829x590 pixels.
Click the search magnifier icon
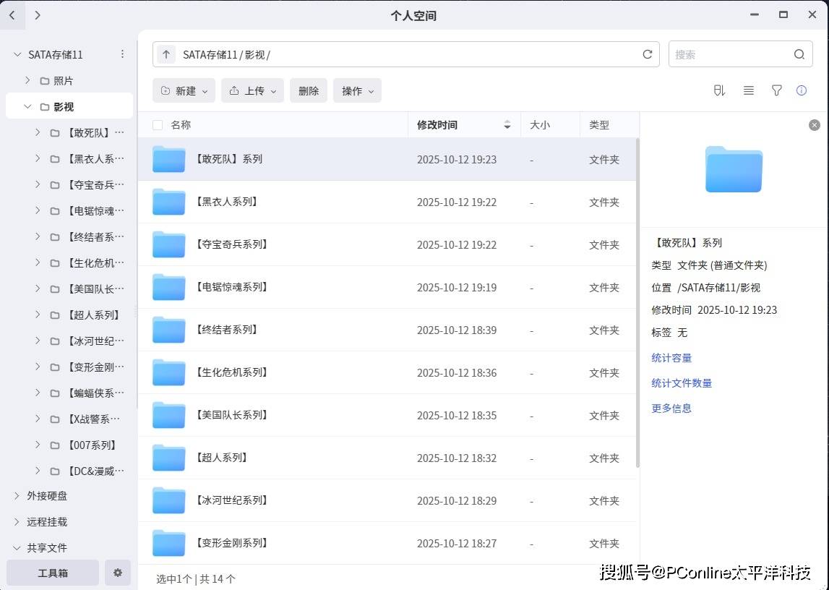point(799,54)
